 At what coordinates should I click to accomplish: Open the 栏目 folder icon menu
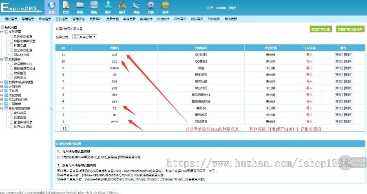point(80,7)
